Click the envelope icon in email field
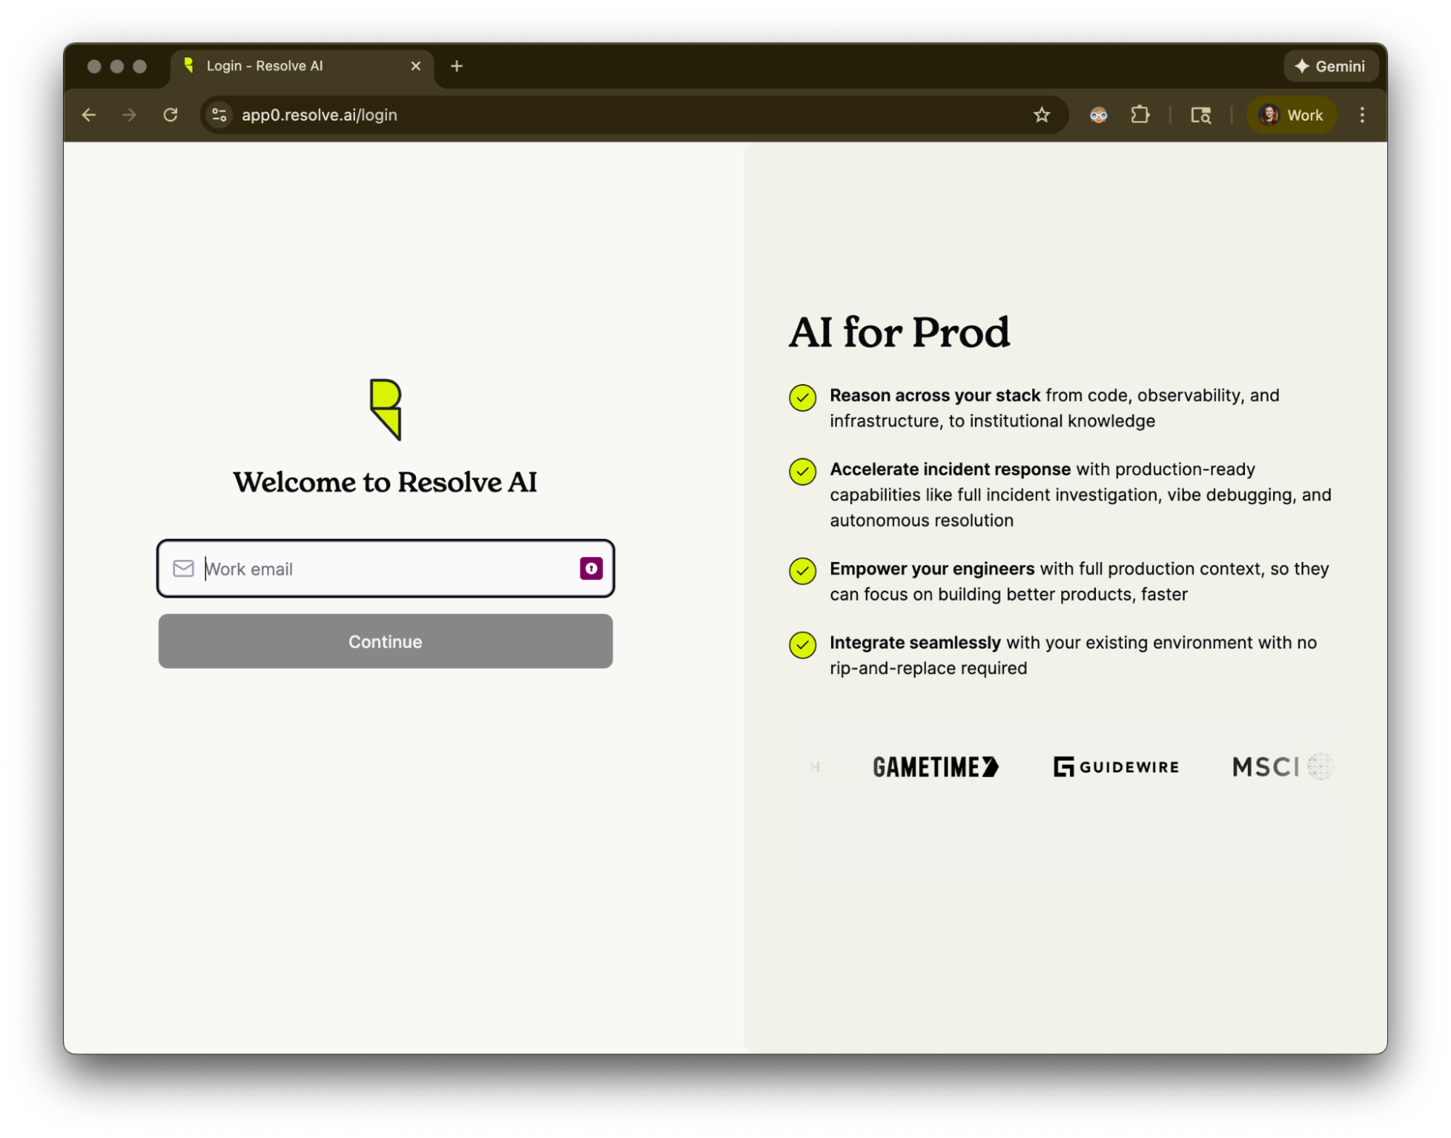This screenshot has height=1138, width=1451. tap(184, 569)
